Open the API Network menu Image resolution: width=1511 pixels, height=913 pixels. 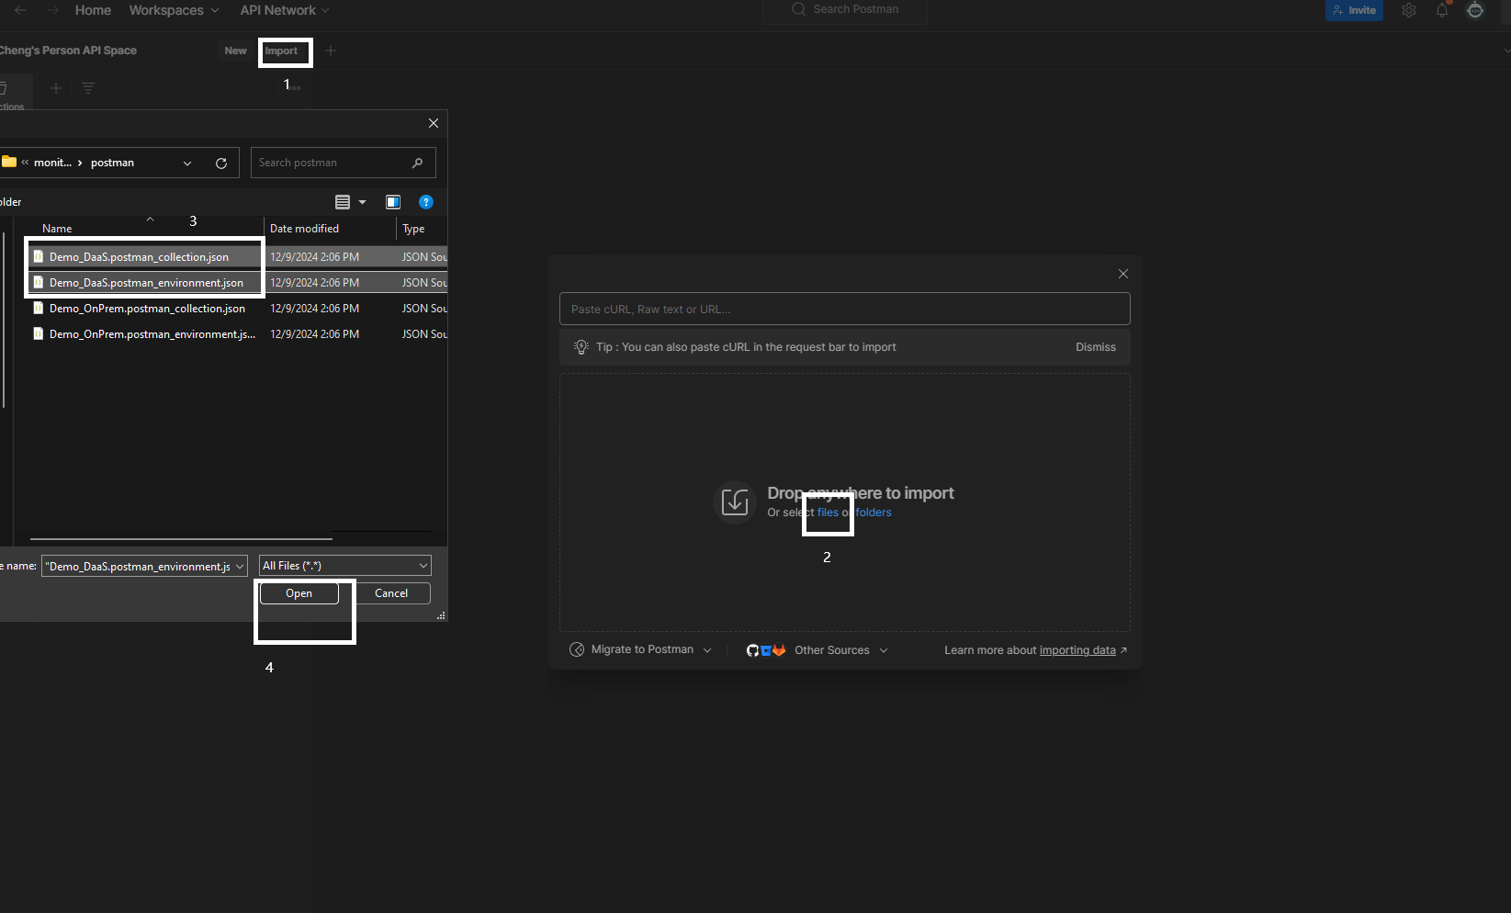click(284, 10)
